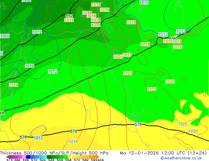Click the legend value '486'
Screen dimensions: 209x161
click(x=17, y=160)
